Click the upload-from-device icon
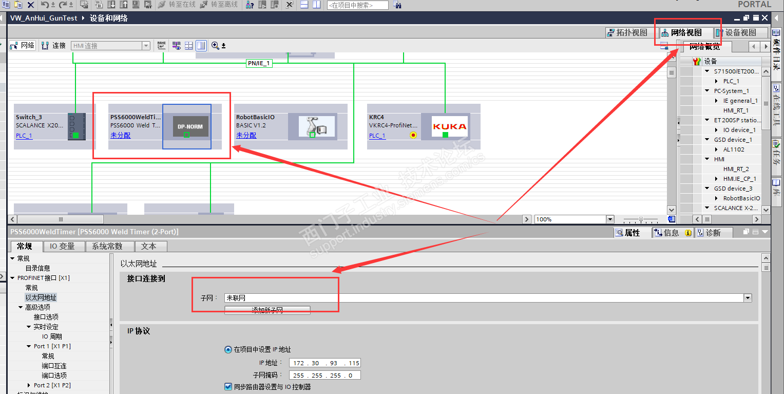The width and height of the screenshot is (784, 394). tap(124, 5)
